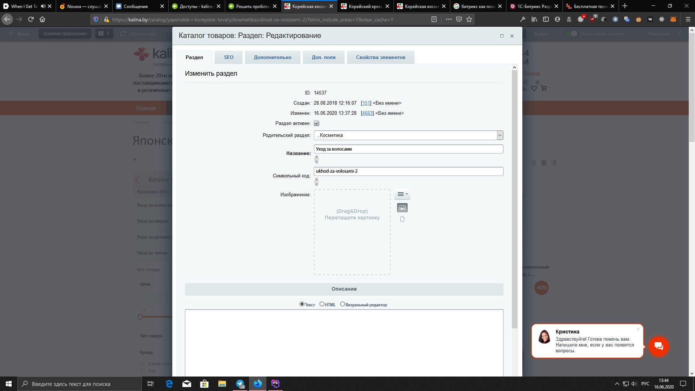
Task: Bookmark this page with the star icon
Action: coord(469,19)
